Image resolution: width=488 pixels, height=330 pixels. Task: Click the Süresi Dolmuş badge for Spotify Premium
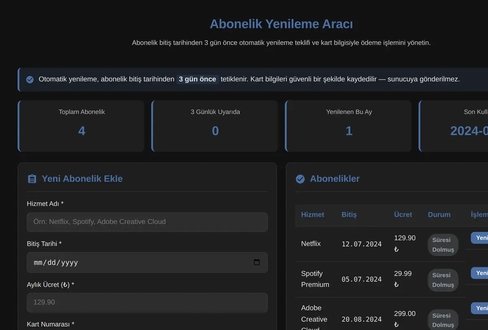pos(443,280)
